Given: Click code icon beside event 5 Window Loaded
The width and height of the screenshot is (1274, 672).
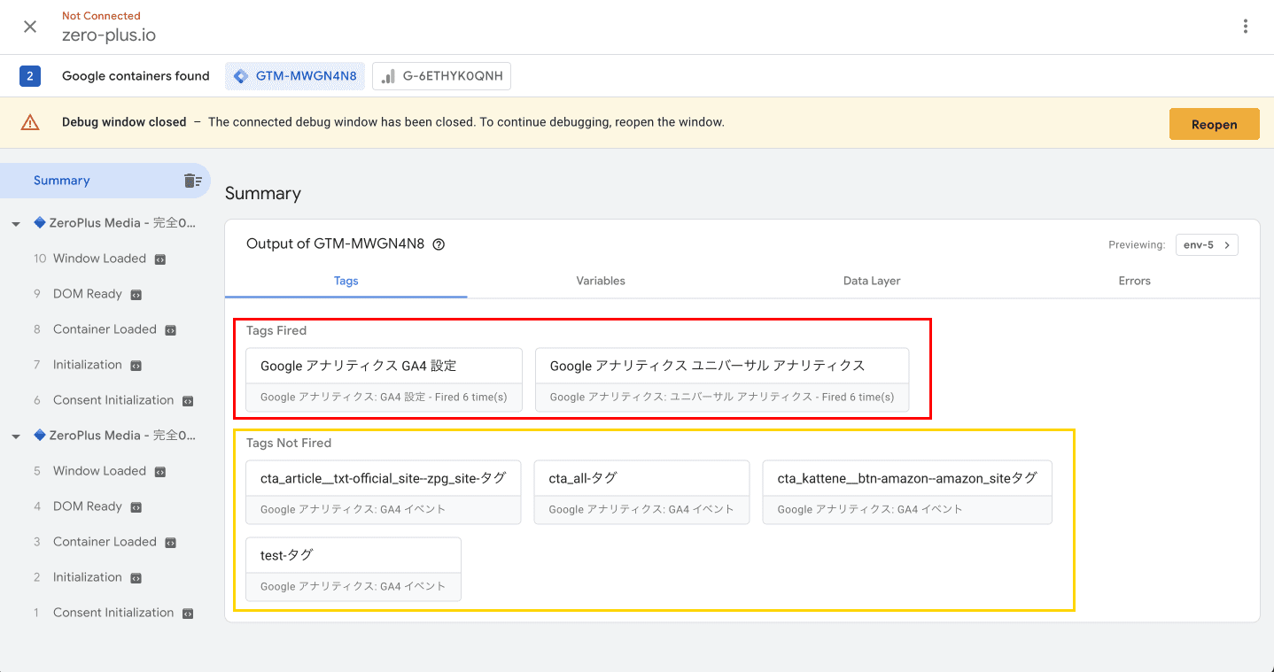Looking at the screenshot, I should [160, 472].
